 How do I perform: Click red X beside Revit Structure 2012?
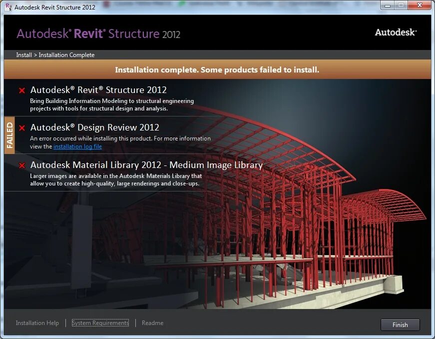click(x=22, y=90)
